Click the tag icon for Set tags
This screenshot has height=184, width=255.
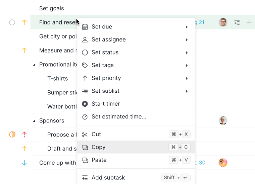pyautogui.click(x=85, y=65)
